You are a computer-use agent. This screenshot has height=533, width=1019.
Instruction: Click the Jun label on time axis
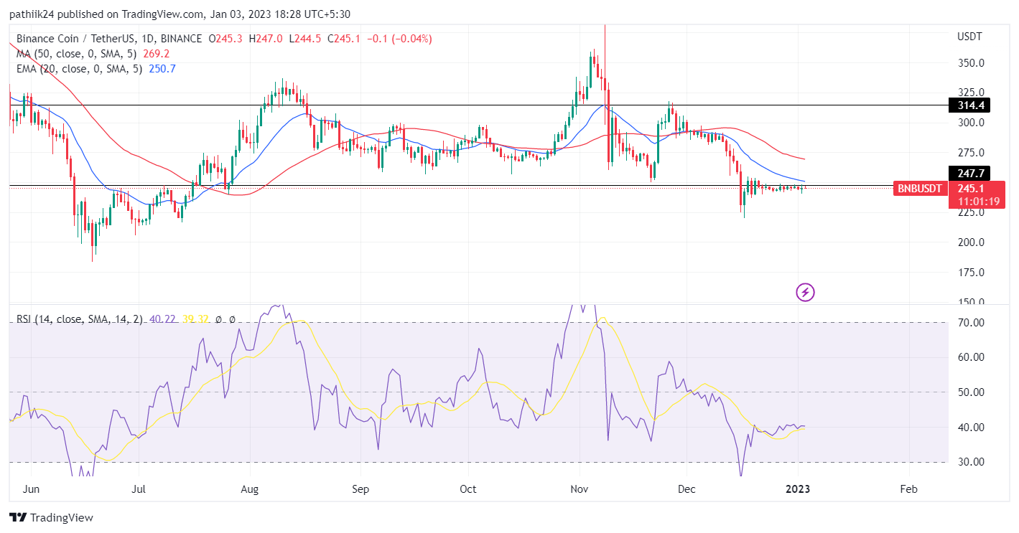point(31,489)
